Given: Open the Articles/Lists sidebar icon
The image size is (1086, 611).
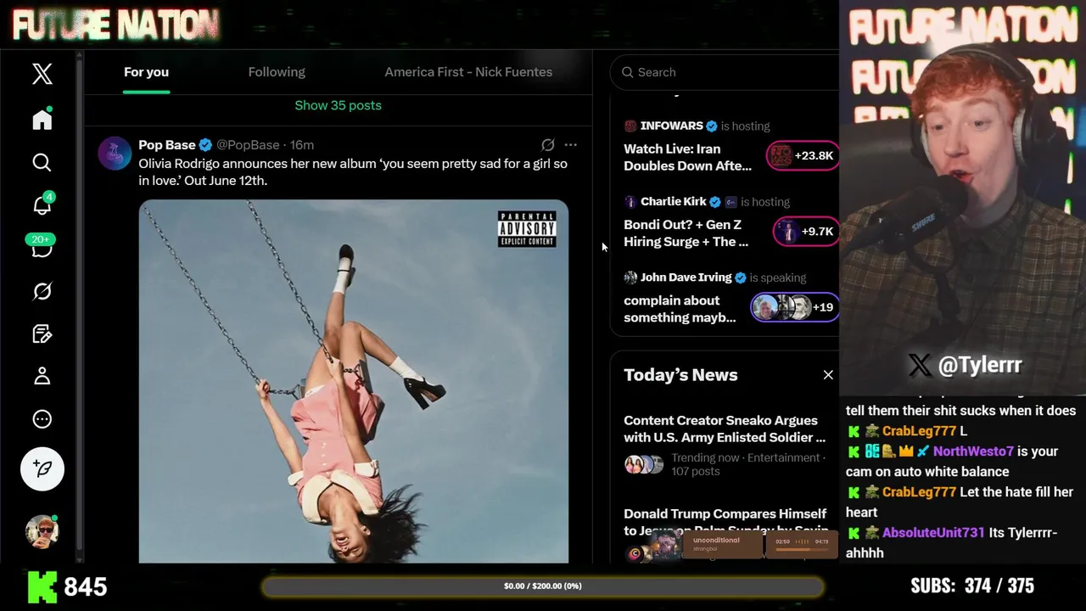Looking at the screenshot, I should click(42, 334).
